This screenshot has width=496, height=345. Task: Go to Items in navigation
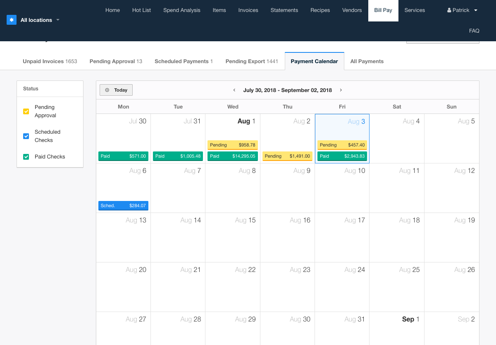pyautogui.click(x=219, y=10)
